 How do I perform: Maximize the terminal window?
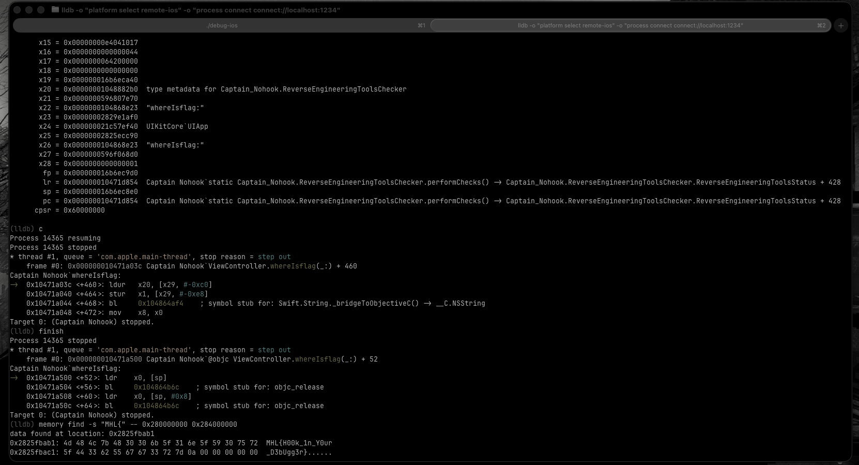coord(41,10)
